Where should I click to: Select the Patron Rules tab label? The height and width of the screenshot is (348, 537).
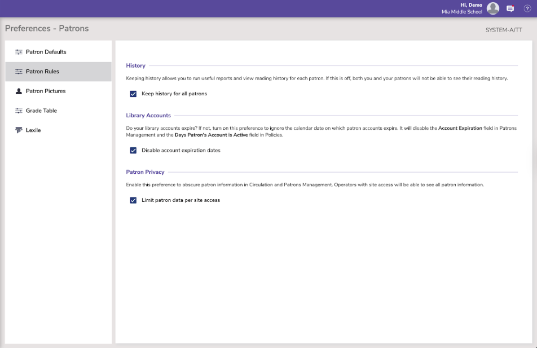(x=42, y=72)
